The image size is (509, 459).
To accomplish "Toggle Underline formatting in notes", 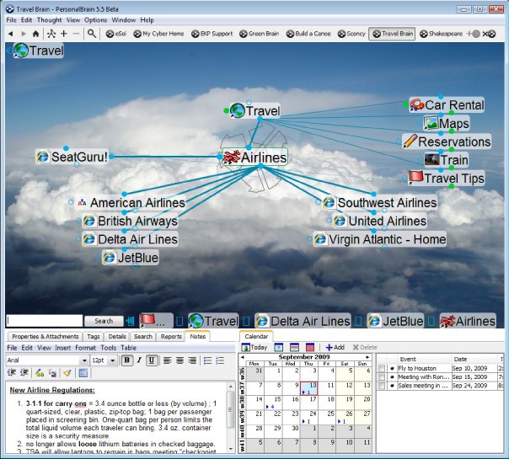I will (152, 360).
